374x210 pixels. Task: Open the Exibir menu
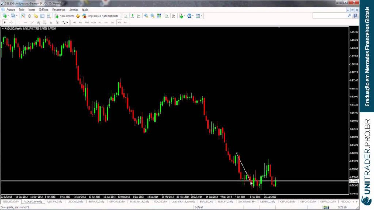[x=22, y=10]
